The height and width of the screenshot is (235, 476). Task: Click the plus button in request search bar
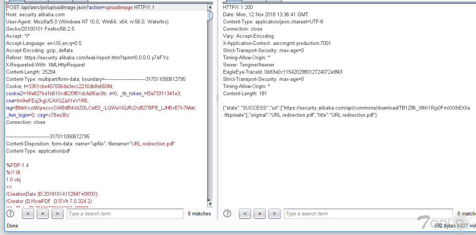pos(43,213)
